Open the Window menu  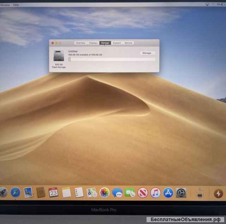[5, 5]
